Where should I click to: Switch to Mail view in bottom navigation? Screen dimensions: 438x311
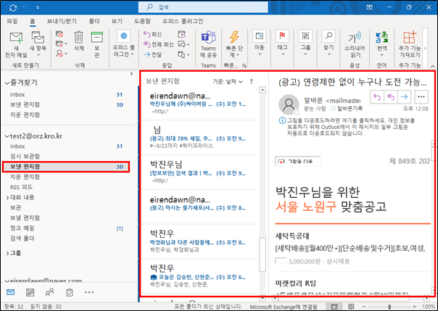point(10,292)
